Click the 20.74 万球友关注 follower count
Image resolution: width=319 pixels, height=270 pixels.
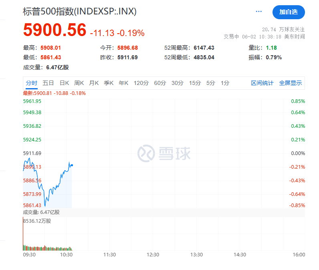coord(283,30)
